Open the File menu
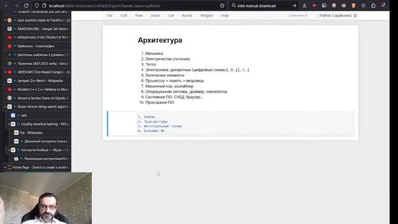This screenshot has height=224, width=398. pos(109,16)
